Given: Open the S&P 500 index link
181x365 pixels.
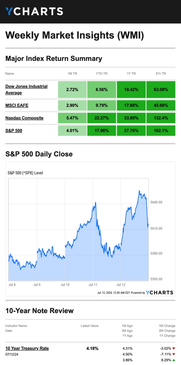Looking at the screenshot, I should (14, 130).
